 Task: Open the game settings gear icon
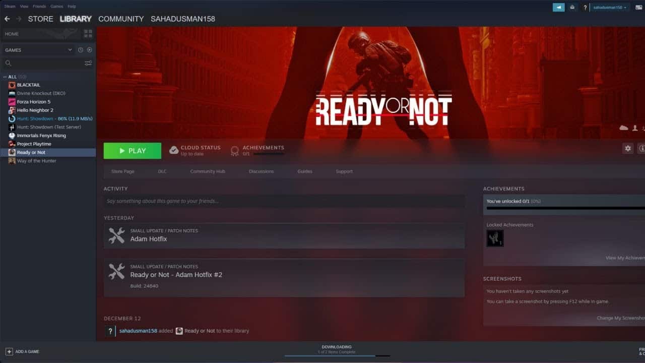tap(627, 148)
